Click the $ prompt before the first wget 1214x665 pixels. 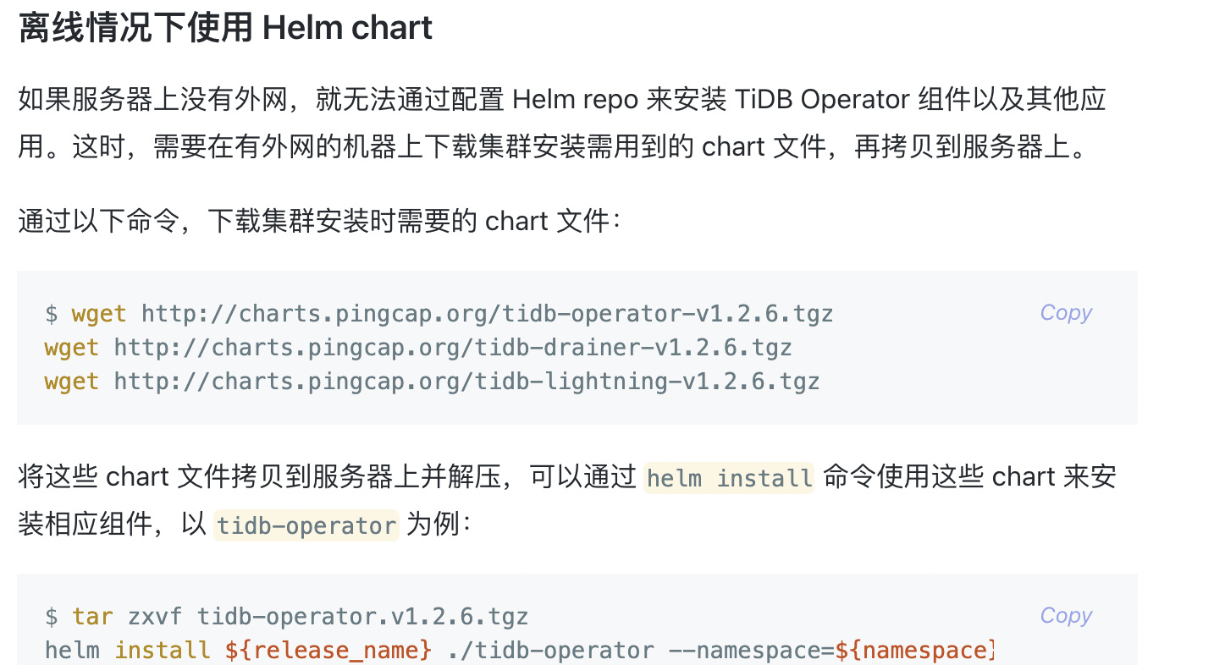pos(52,314)
